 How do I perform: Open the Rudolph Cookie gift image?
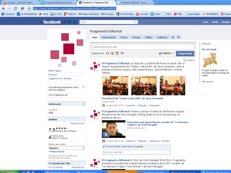(x=210, y=60)
